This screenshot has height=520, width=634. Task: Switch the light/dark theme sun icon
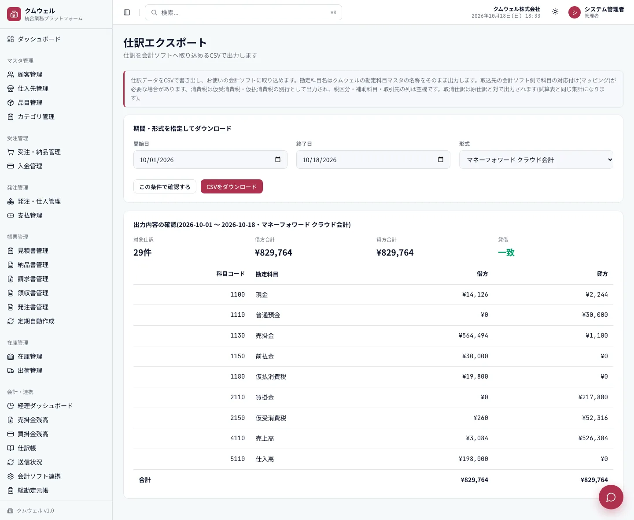555,12
